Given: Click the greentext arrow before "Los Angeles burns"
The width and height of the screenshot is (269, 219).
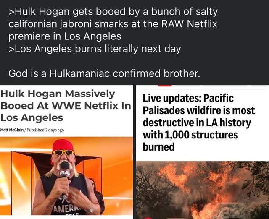Looking at the screenshot, I should click(11, 49).
